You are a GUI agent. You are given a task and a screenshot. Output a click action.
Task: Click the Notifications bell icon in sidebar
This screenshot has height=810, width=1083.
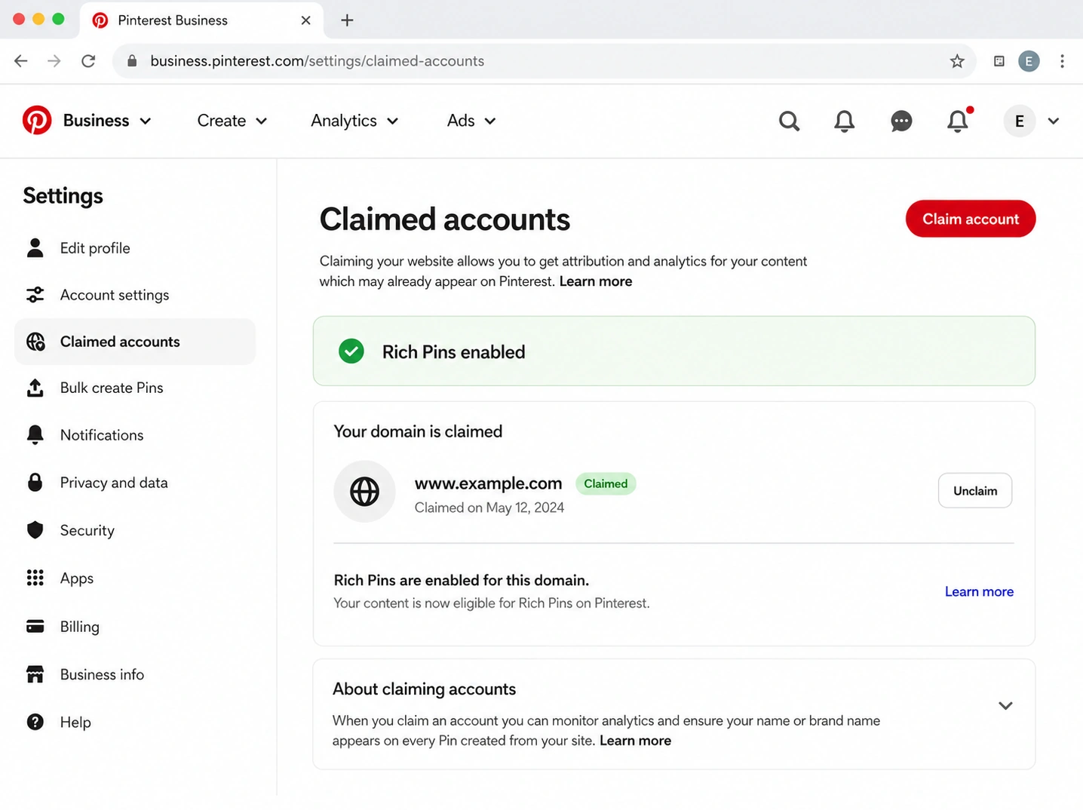35,435
